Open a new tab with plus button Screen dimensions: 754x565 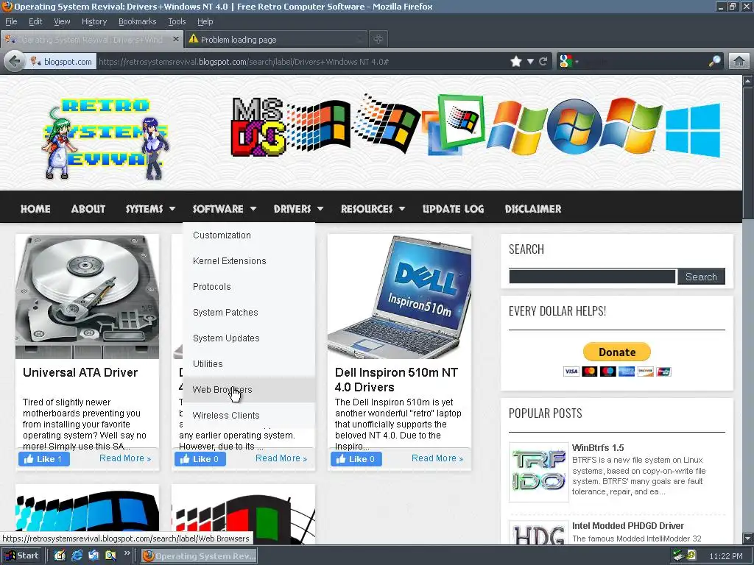pos(378,40)
